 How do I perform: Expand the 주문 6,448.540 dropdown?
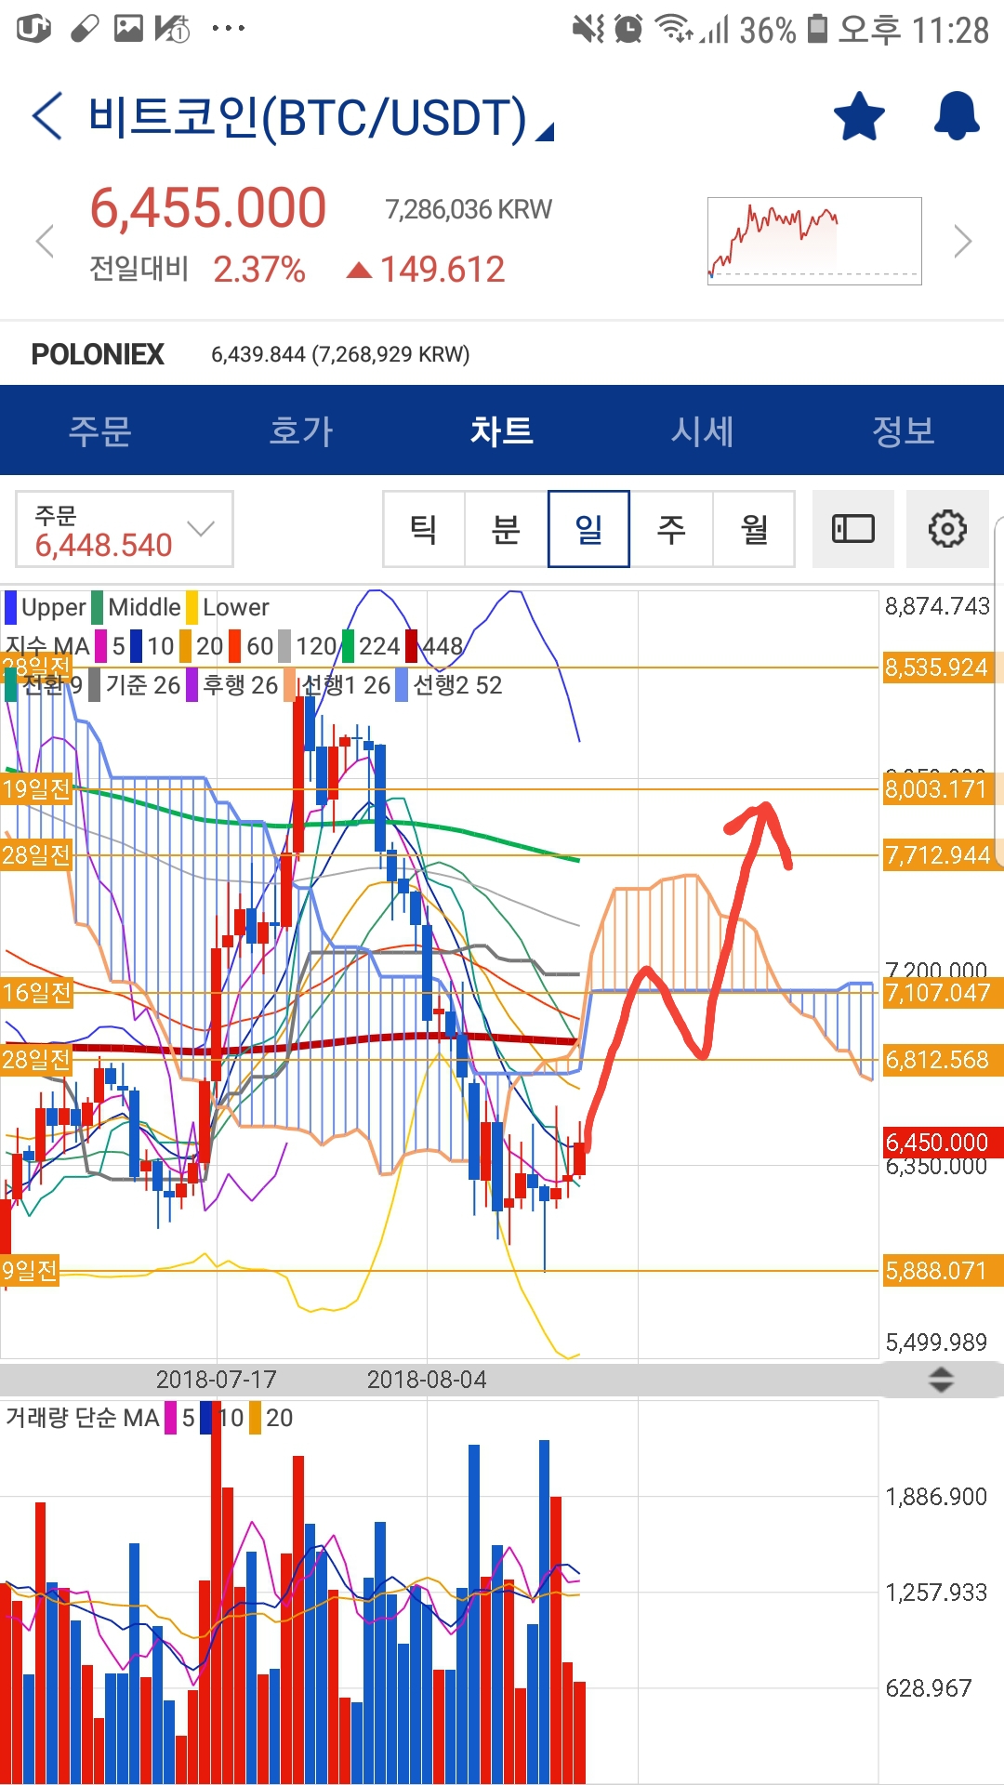(125, 529)
